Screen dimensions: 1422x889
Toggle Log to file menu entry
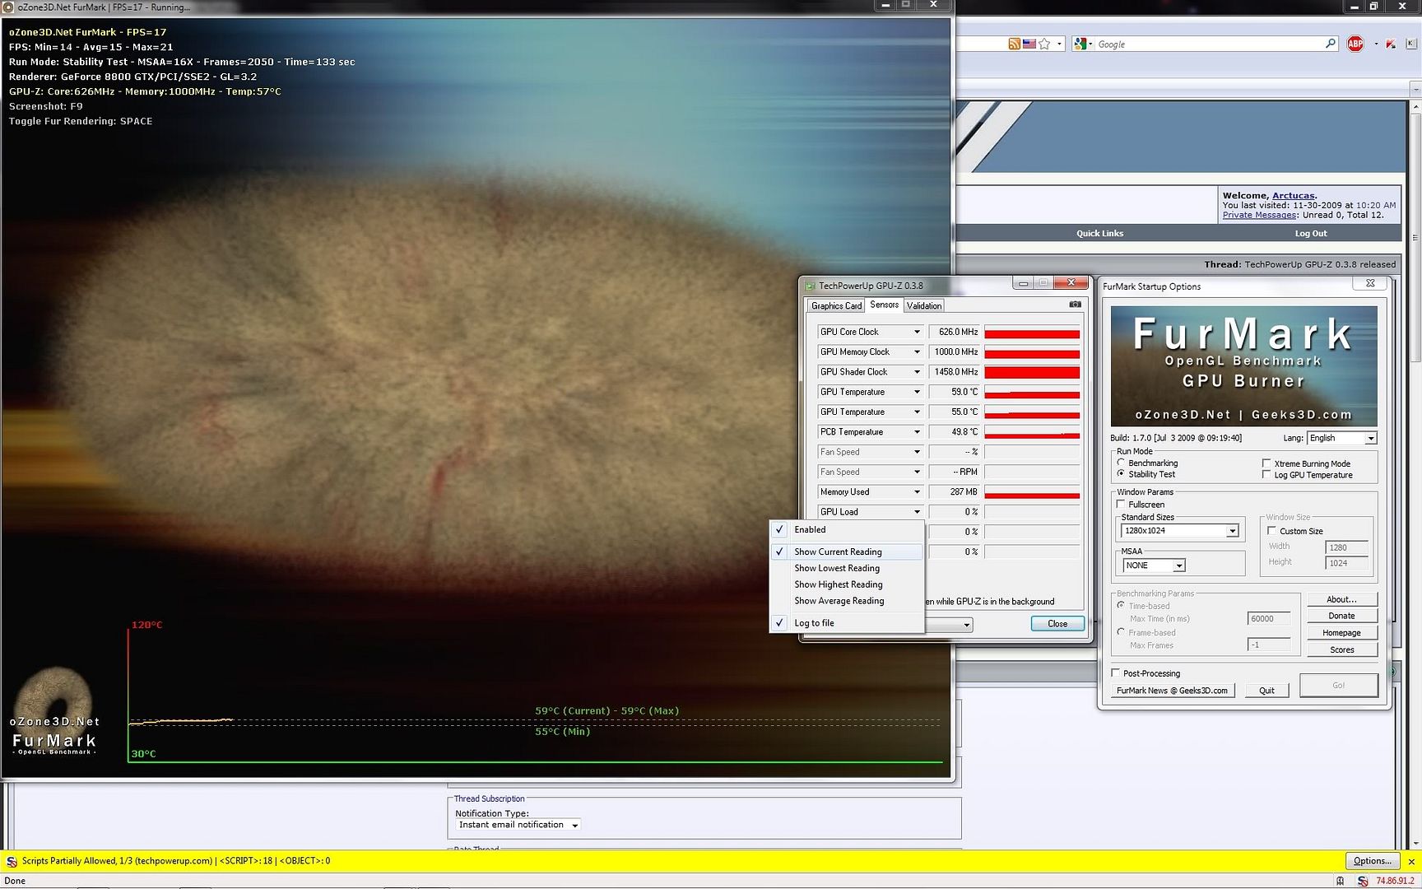[x=847, y=623]
